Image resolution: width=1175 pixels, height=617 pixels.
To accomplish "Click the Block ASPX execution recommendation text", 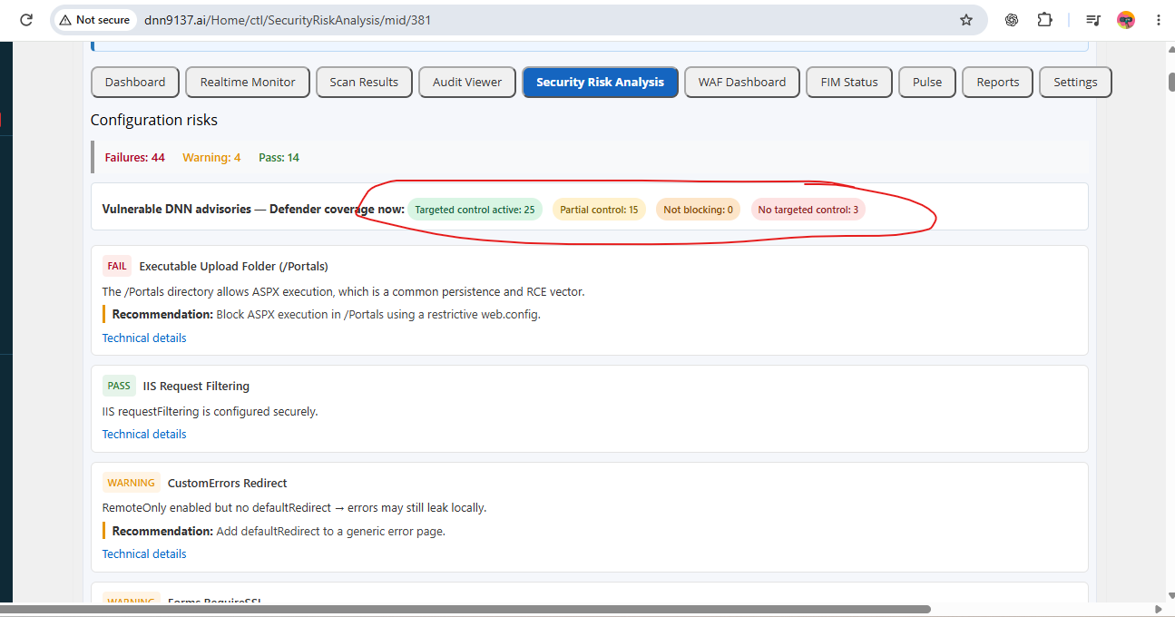I will (378, 315).
